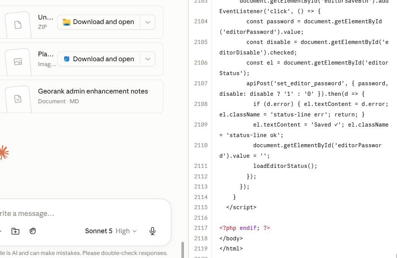Screen dimensions: 397x258
Task: Expand dropdown arrow beside ZIP download button
Action: 148,22
